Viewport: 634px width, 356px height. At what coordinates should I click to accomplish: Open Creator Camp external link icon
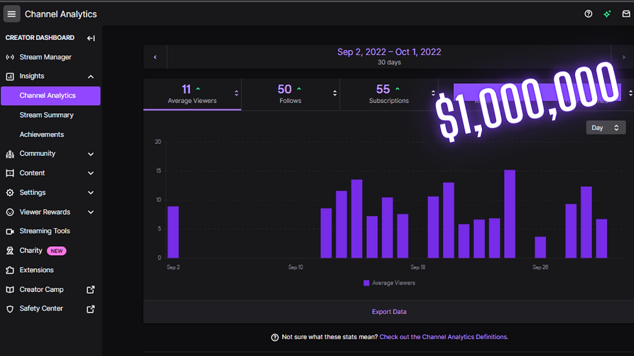pyautogui.click(x=91, y=289)
